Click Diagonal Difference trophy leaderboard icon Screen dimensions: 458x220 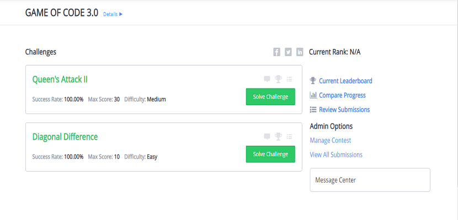tap(278, 136)
